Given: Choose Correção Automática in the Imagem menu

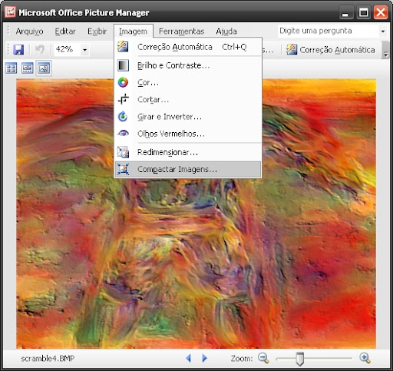Looking at the screenshot, I should point(188,47).
